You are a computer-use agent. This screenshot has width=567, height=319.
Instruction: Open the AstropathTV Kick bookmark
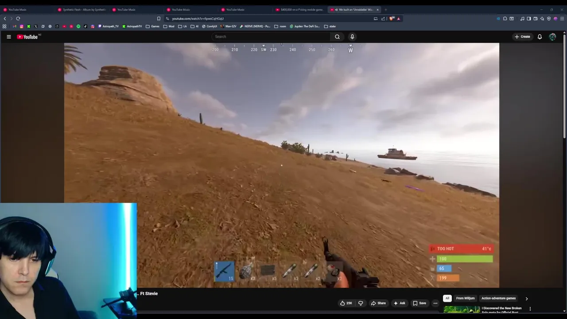point(132,27)
